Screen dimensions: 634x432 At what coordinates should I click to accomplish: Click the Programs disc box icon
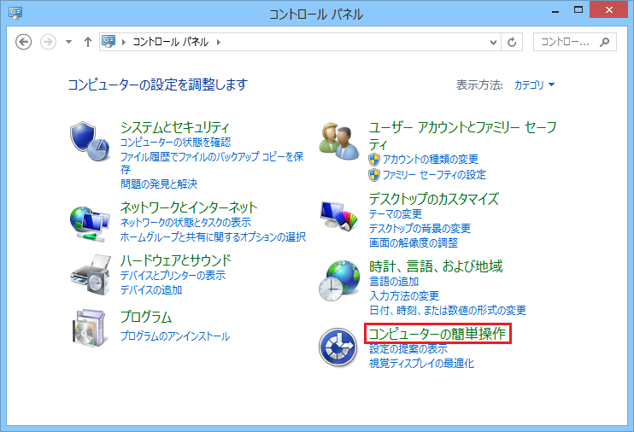pos(90,328)
